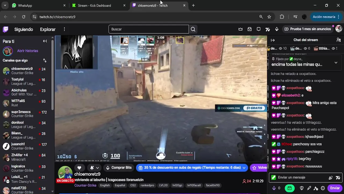Image resolution: width=344 pixels, height=194 pixels.
Task: Open Abrir historias link
Action: 27,51
